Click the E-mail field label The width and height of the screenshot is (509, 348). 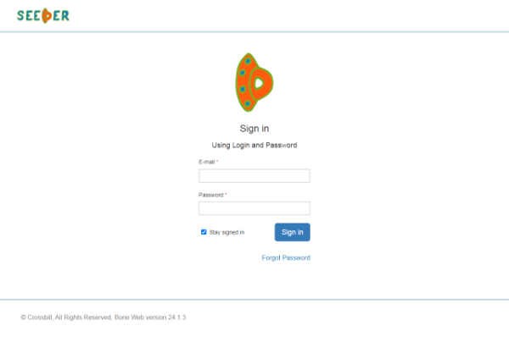pos(207,162)
